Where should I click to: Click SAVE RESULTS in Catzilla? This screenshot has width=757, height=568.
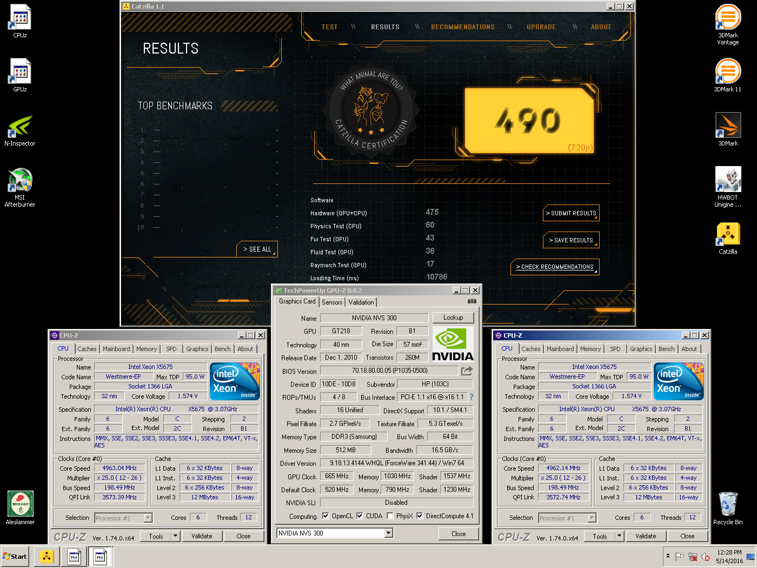[x=571, y=240]
